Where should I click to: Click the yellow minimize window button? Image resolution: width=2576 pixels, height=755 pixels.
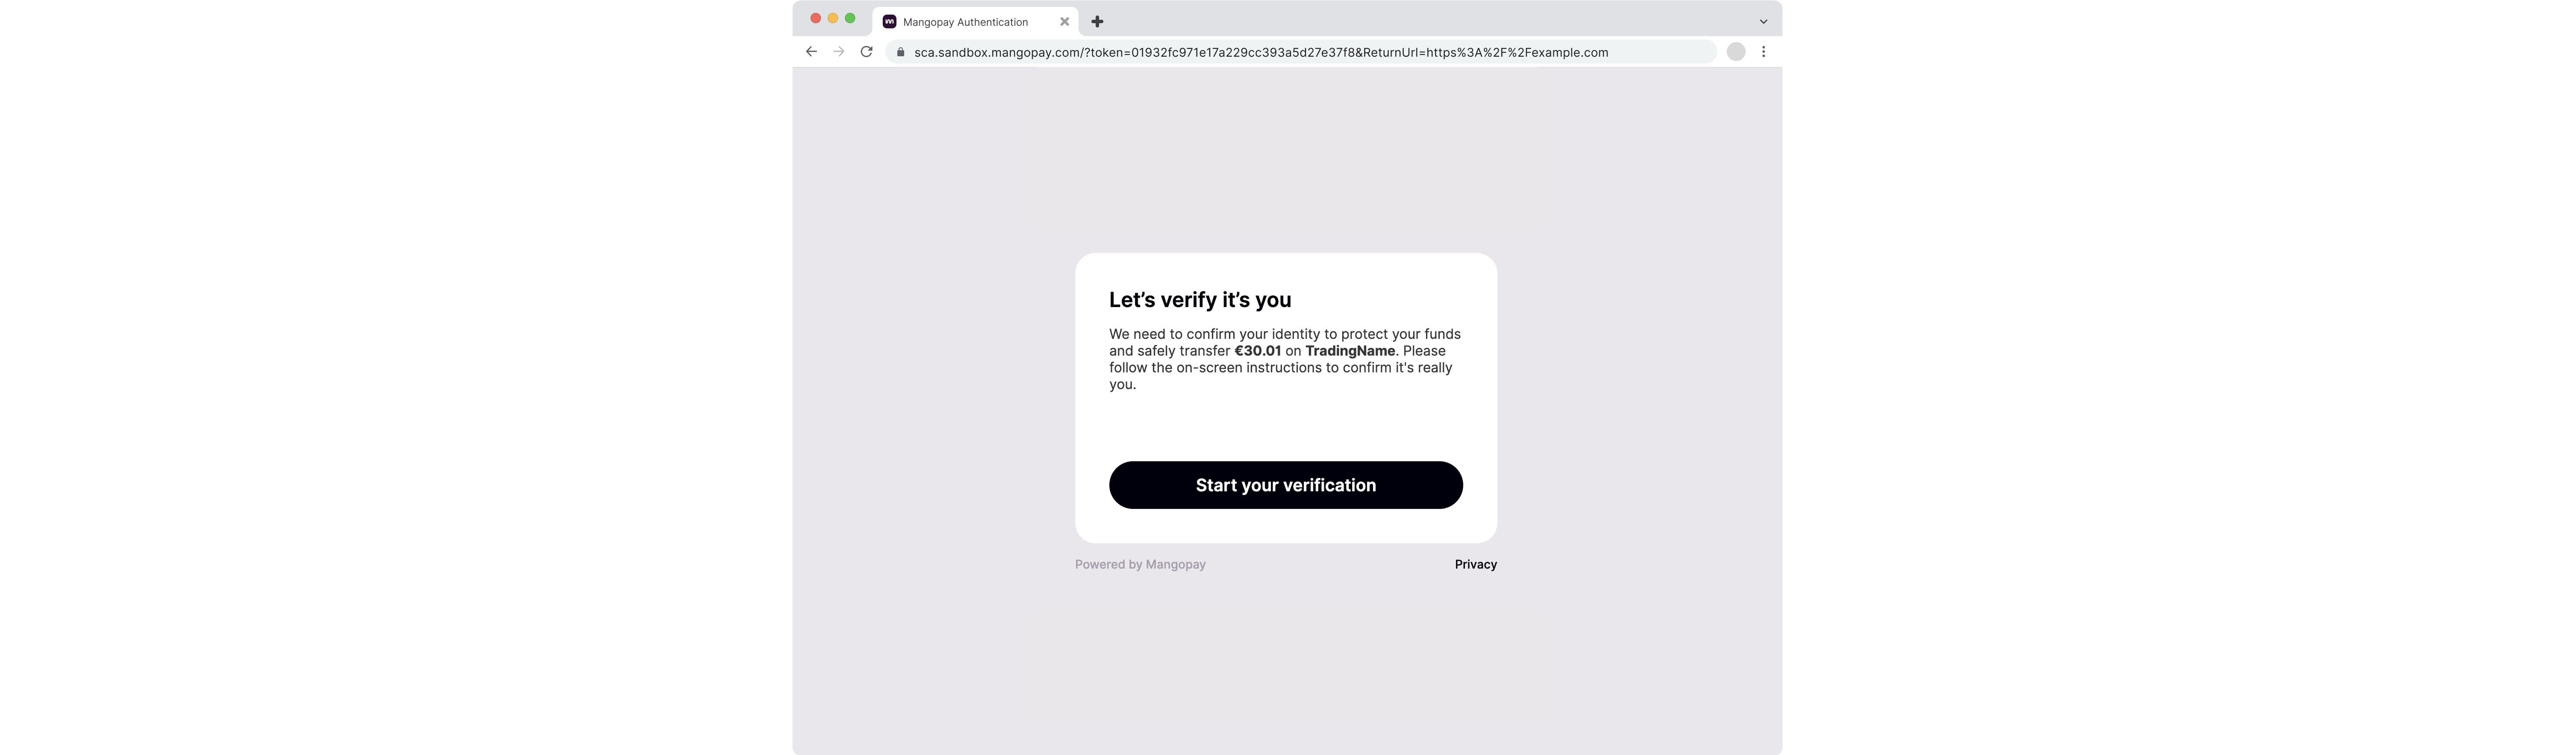click(x=832, y=18)
